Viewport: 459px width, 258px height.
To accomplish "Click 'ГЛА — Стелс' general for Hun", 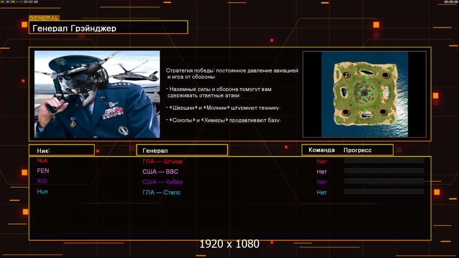I will (161, 192).
